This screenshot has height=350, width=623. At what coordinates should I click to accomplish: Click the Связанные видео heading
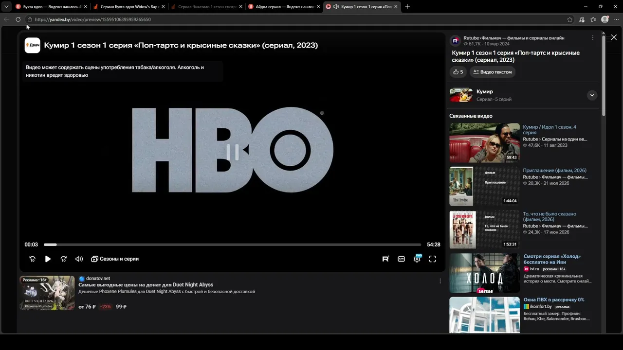[x=471, y=116]
